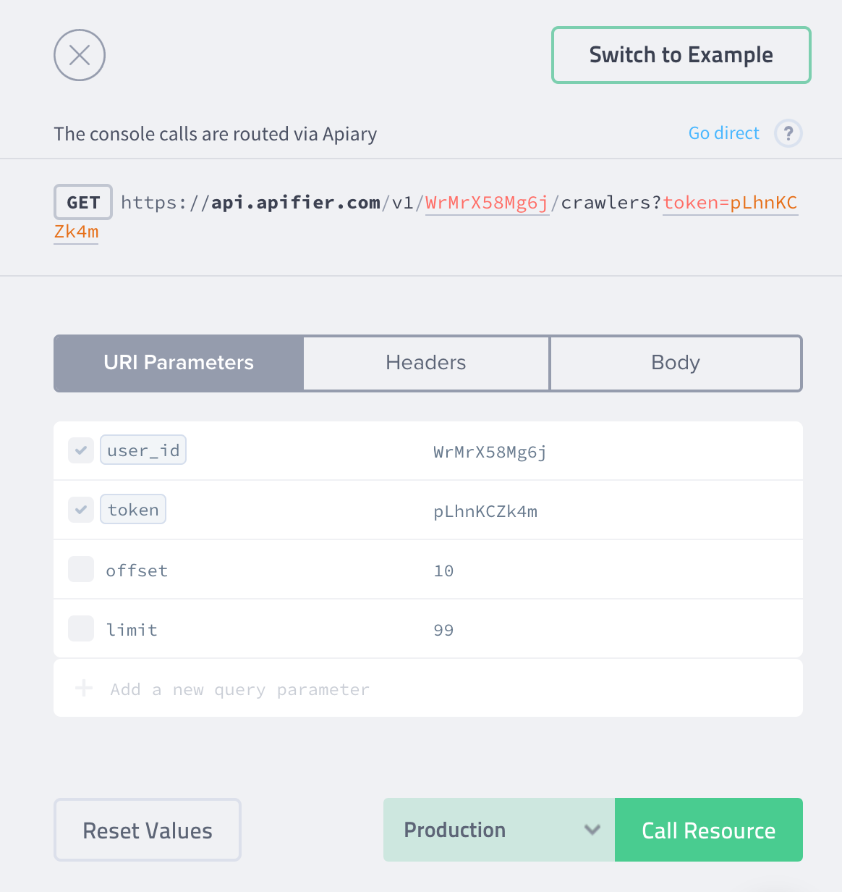Screen dimensions: 842x892
Task: Click the GET method badge
Action: pos(82,203)
